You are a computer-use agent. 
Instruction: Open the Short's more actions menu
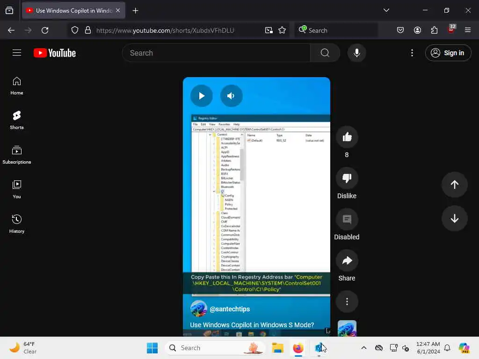tap(347, 302)
